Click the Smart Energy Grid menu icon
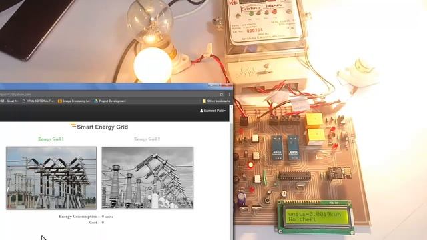The width and height of the screenshot is (427, 240). 73,125
